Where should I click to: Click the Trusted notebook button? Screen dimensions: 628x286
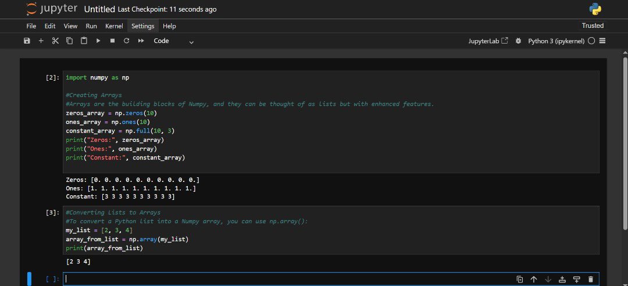point(593,26)
